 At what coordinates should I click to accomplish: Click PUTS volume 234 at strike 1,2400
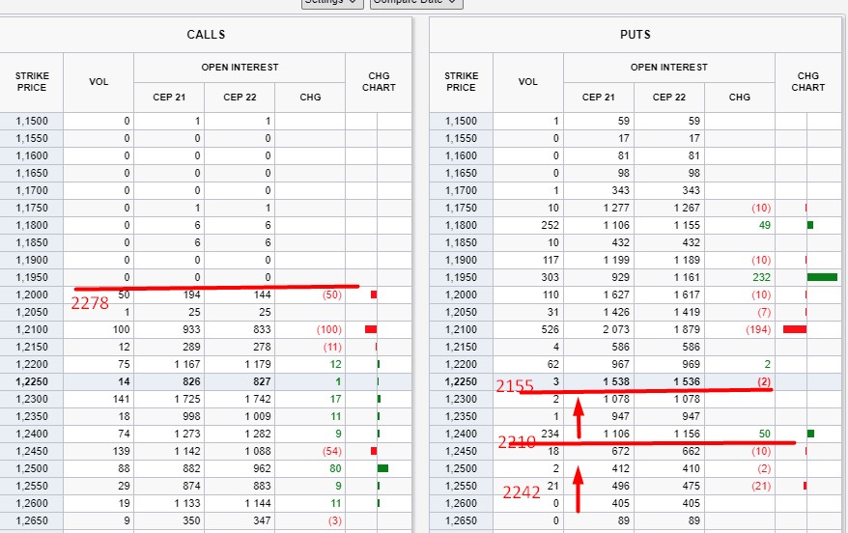tap(550, 434)
